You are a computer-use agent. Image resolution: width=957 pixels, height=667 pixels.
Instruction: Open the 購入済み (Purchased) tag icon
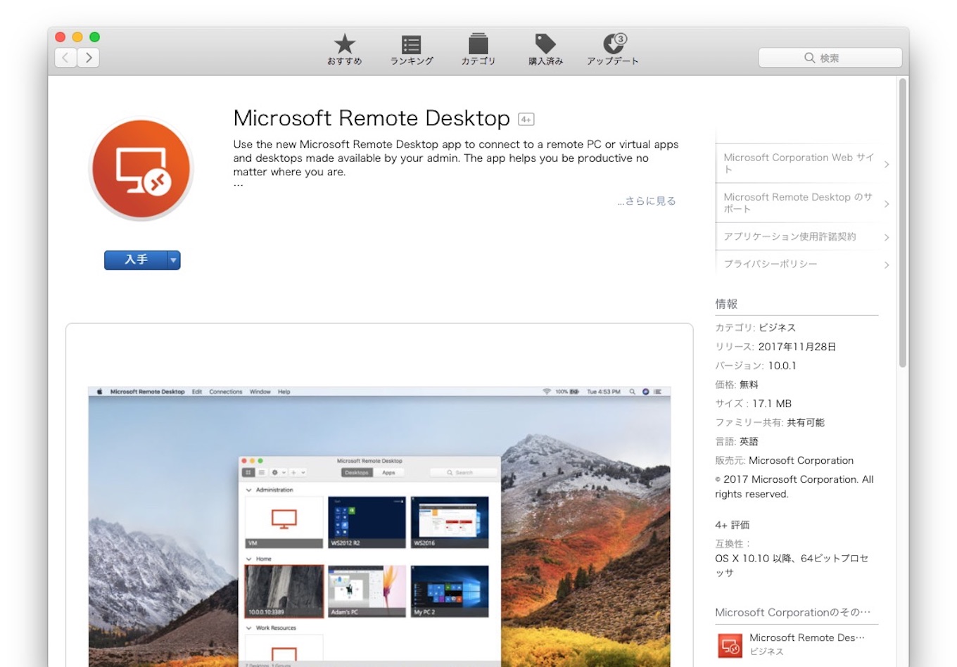pyautogui.click(x=545, y=44)
